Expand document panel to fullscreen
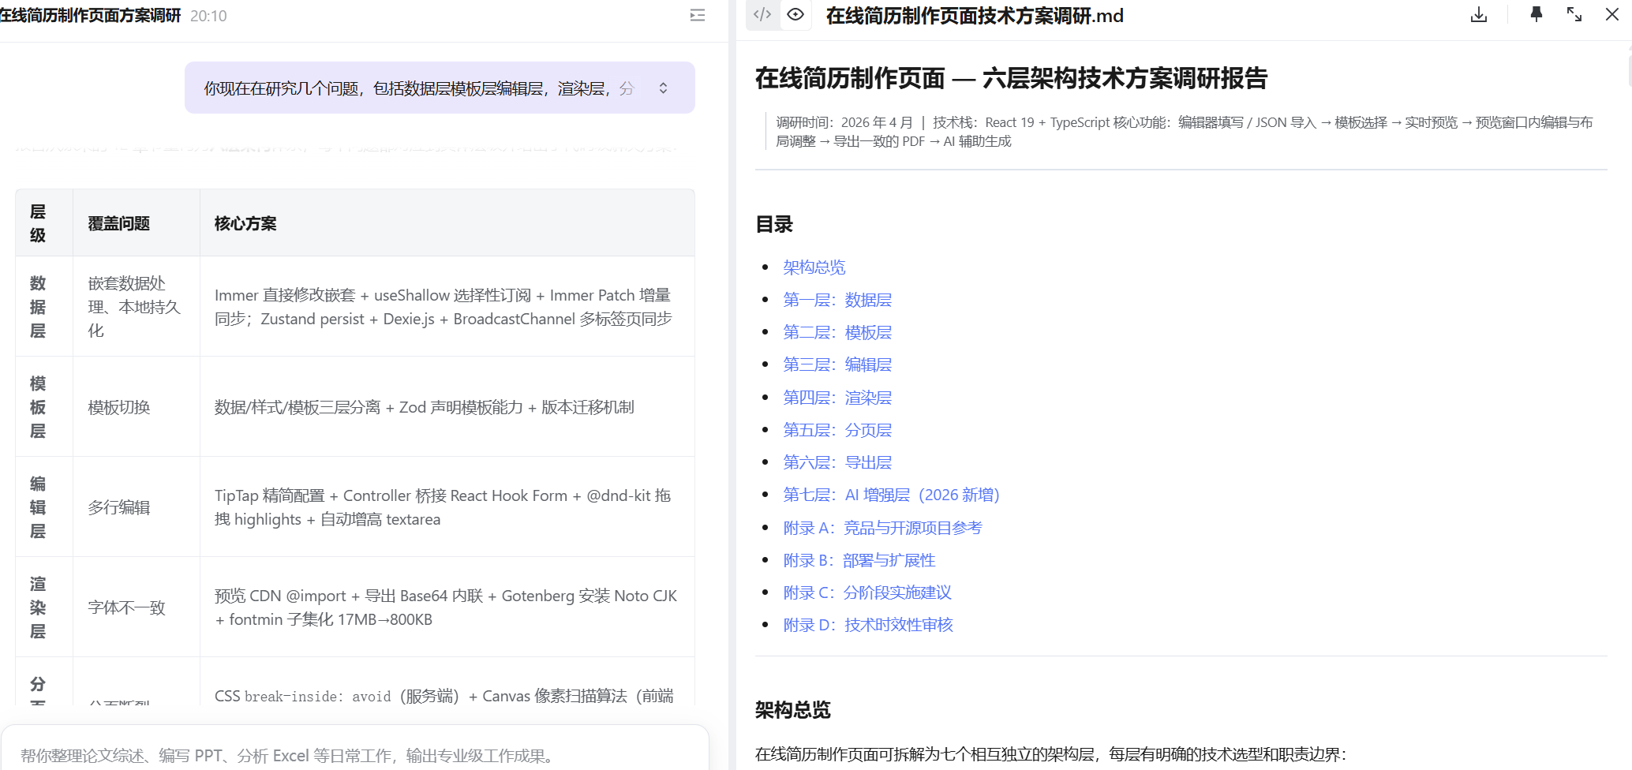This screenshot has height=770, width=1632. click(x=1574, y=15)
